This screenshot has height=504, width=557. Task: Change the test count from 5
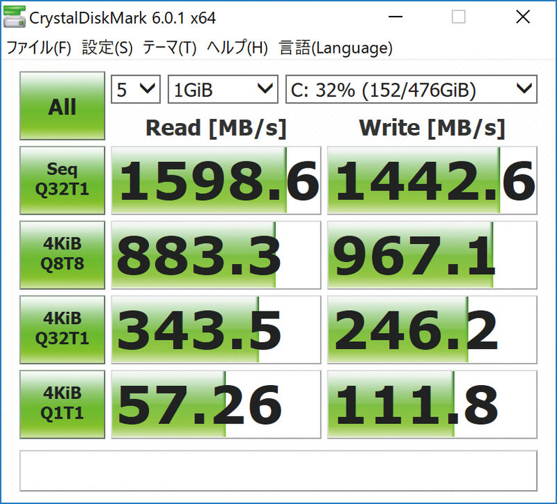(x=134, y=89)
